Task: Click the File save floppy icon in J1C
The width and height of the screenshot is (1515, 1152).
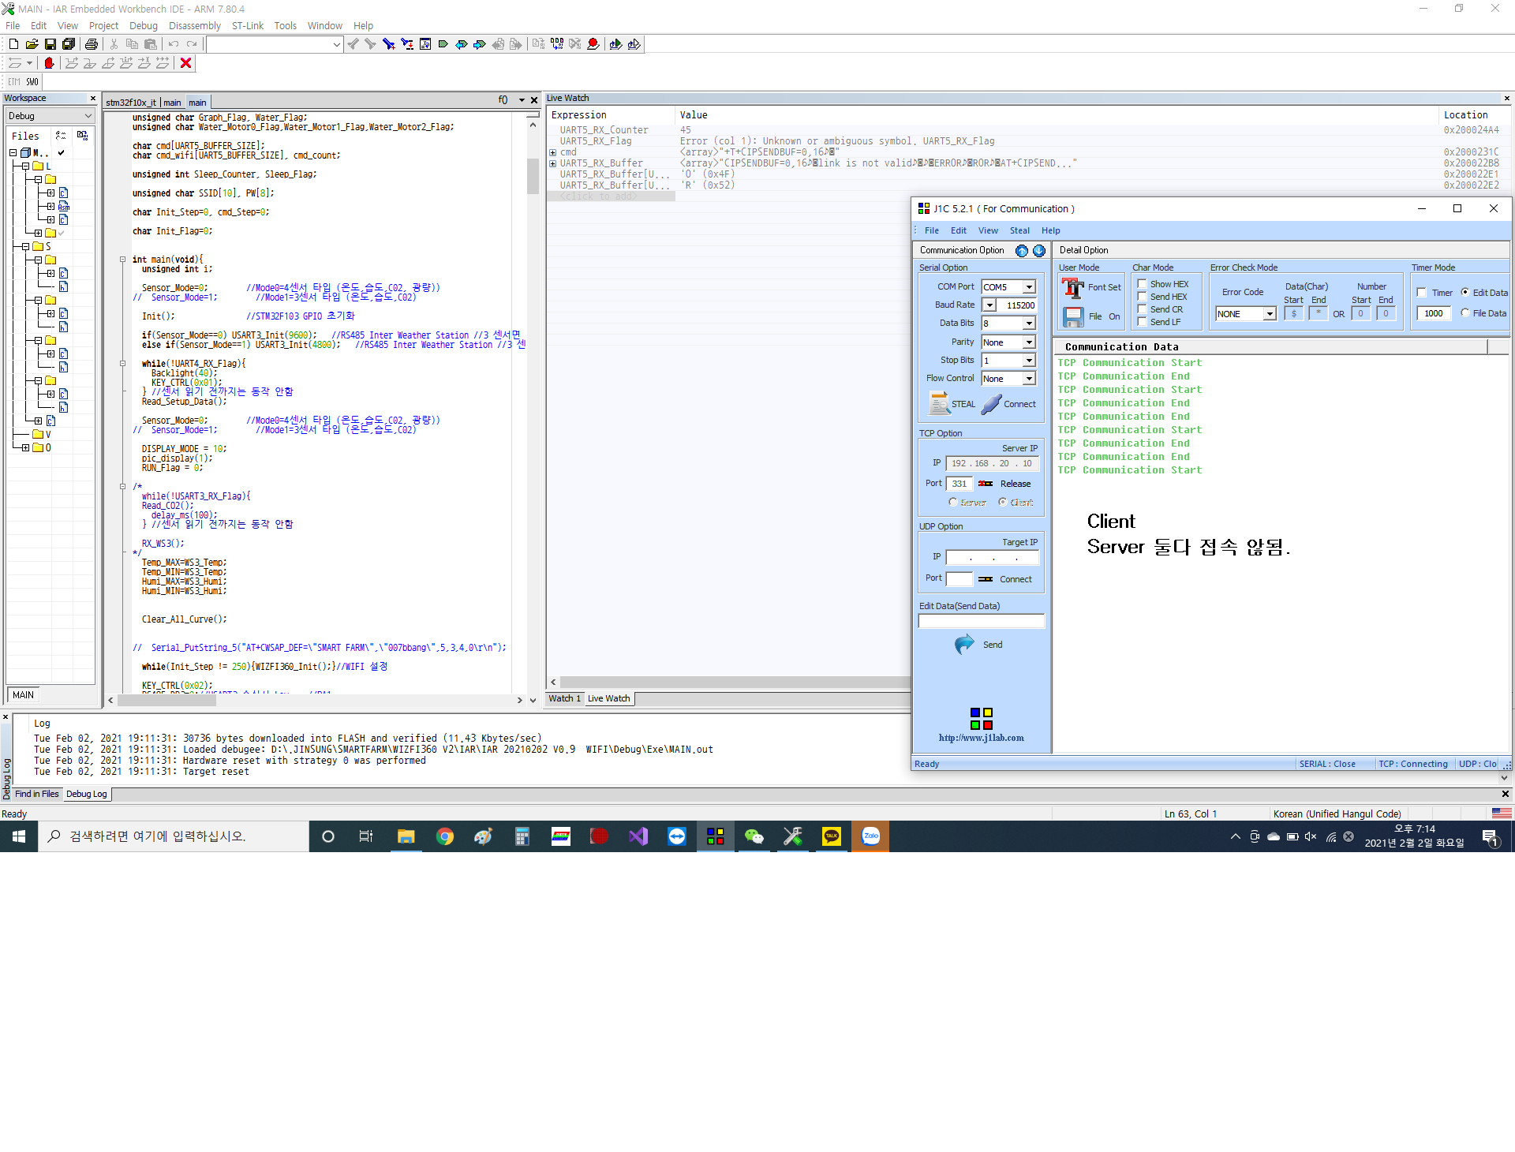Action: (1073, 316)
